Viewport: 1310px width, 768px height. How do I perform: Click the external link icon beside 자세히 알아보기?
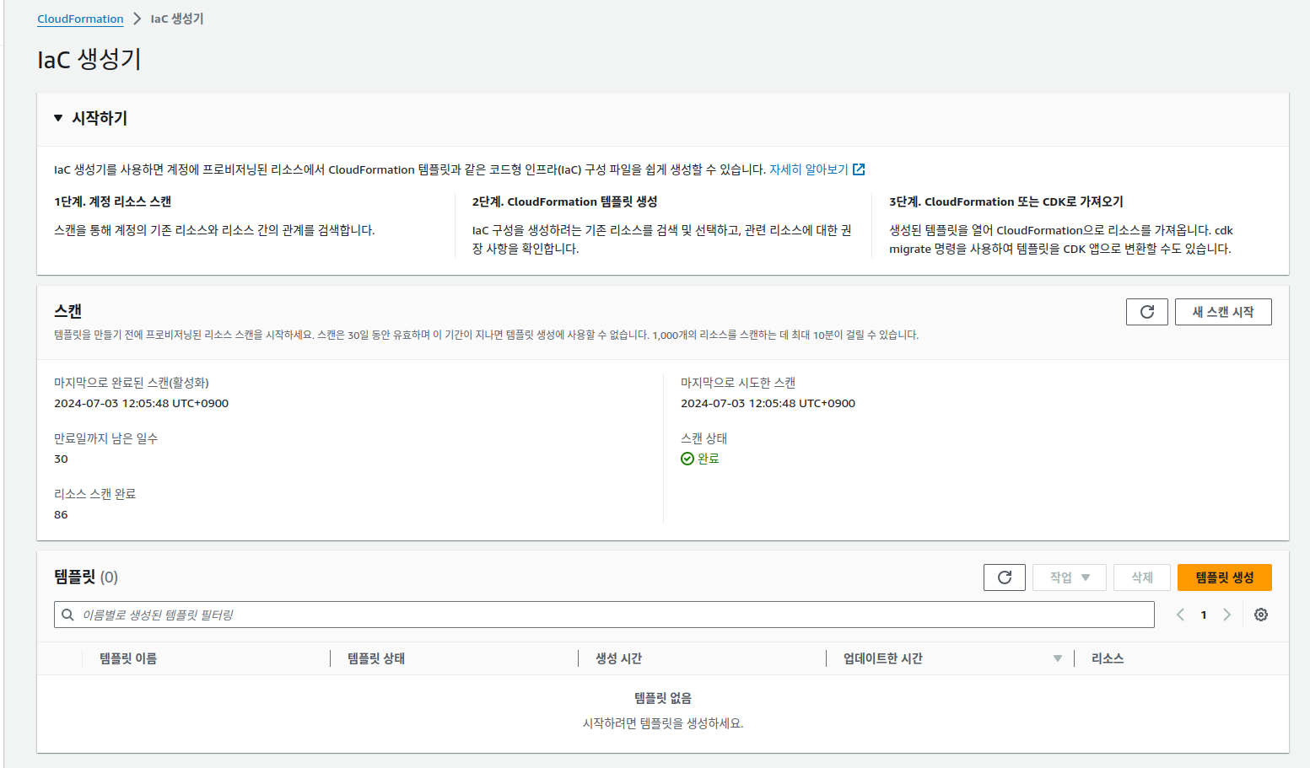[x=859, y=169]
